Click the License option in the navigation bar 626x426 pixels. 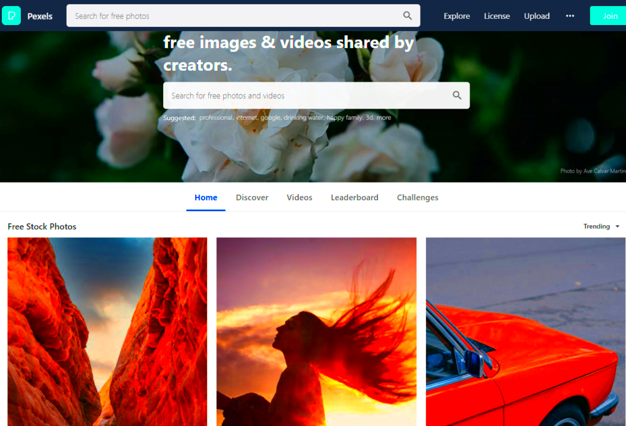pyautogui.click(x=496, y=16)
